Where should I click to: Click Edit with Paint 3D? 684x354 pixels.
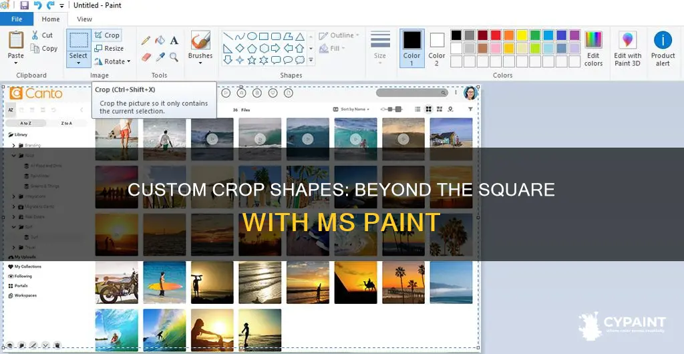(x=628, y=48)
